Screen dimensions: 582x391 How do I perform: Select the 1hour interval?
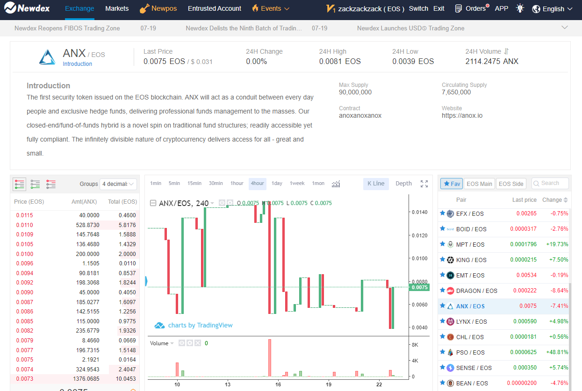[237, 184]
